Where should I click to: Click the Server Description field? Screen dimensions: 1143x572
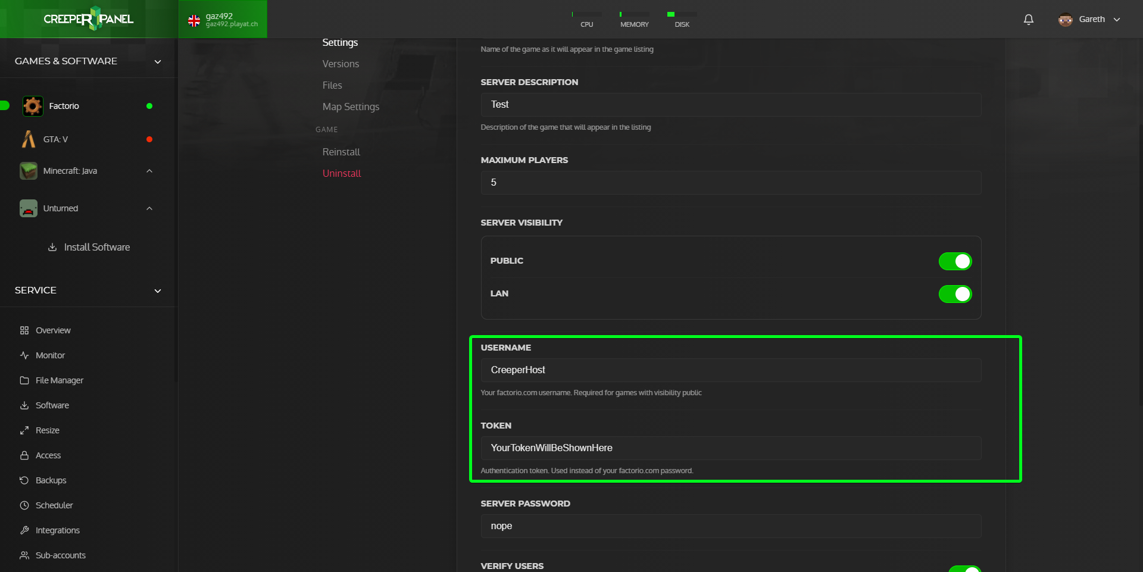(x=731, y=105)
